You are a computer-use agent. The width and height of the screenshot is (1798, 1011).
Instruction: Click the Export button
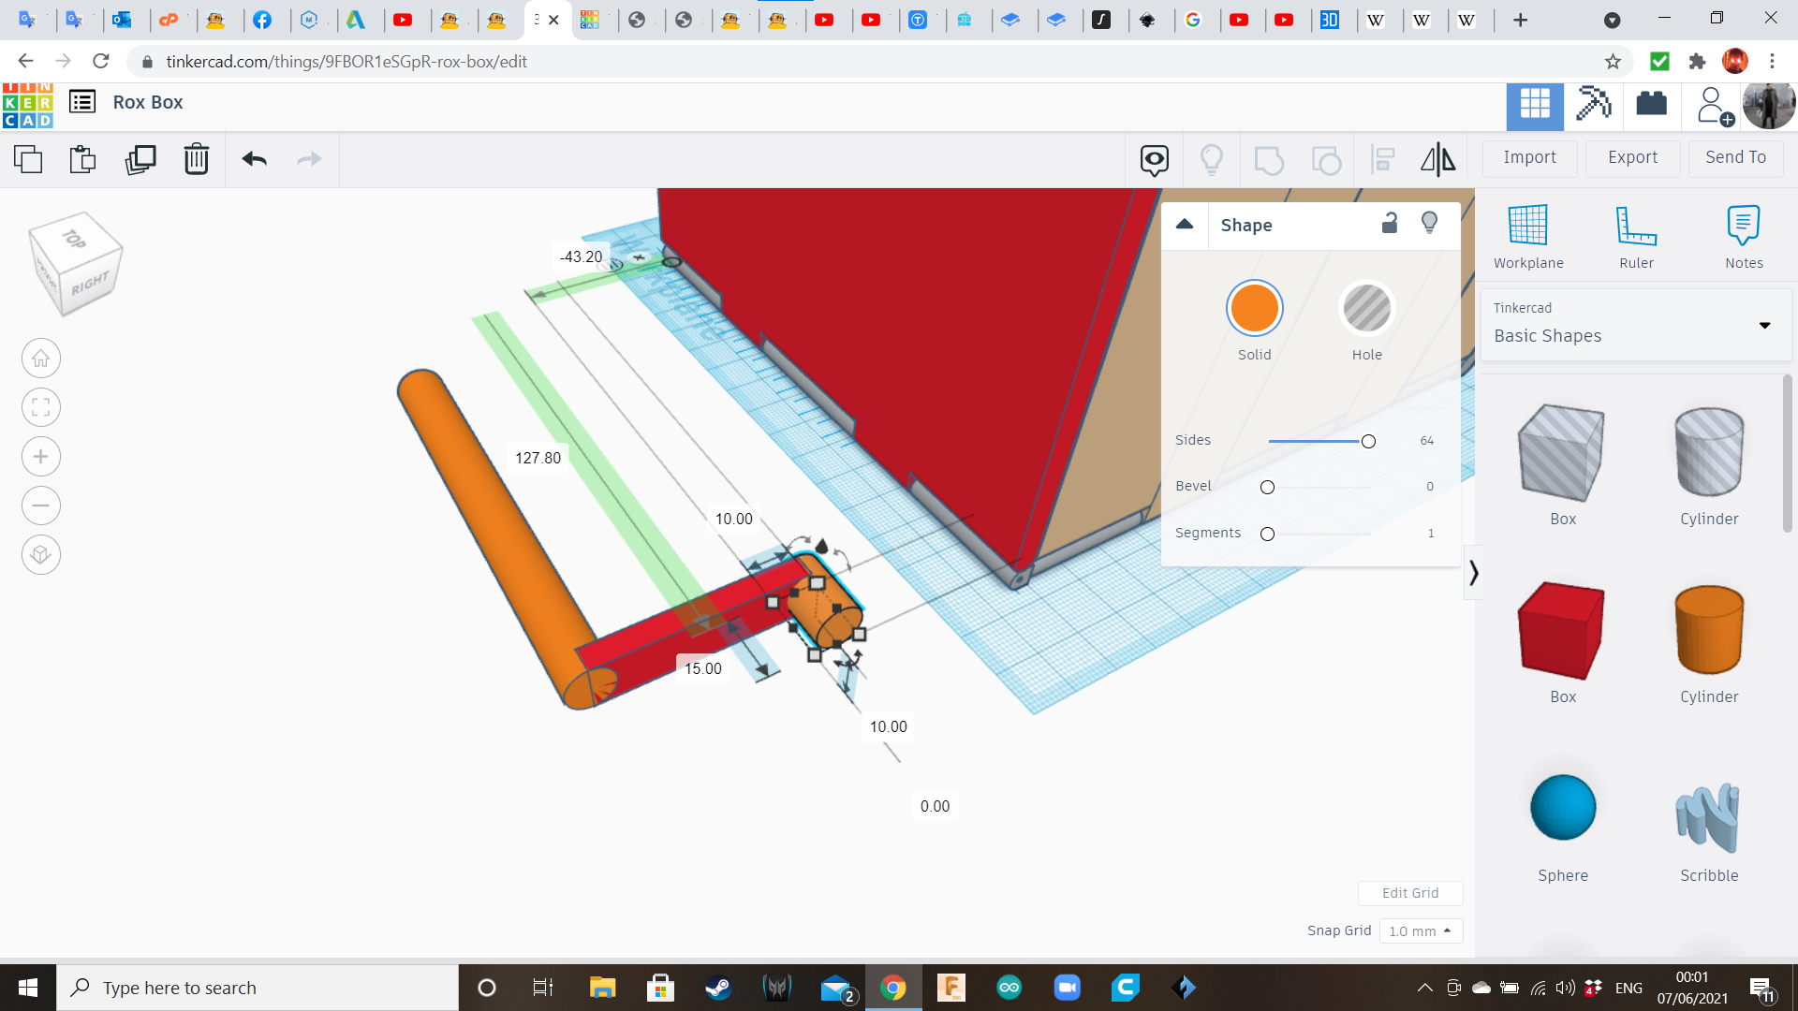tap(1632, 158)
